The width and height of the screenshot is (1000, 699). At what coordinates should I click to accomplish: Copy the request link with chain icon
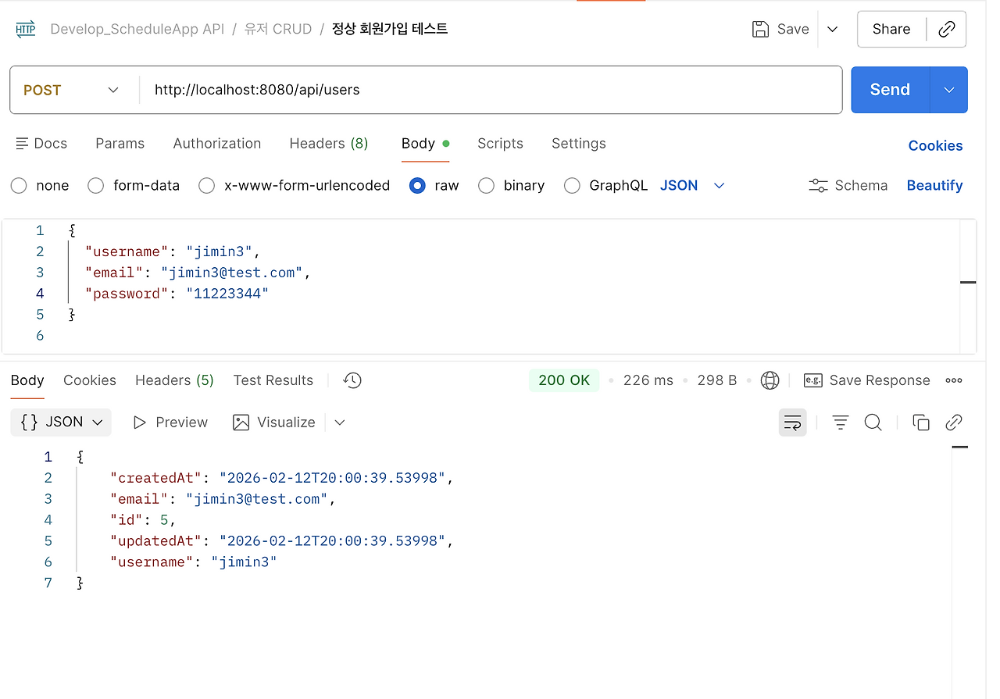click(947, 30)
